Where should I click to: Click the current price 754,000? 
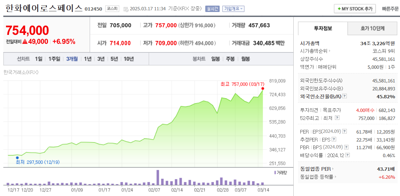(x=27, y=31)
